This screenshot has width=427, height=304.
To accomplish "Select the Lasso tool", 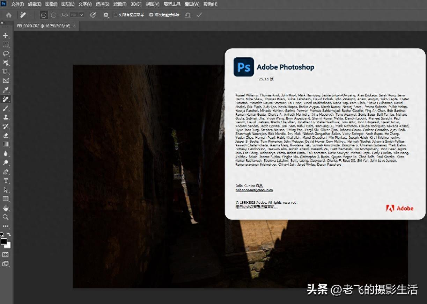I will tap(5, 53).
